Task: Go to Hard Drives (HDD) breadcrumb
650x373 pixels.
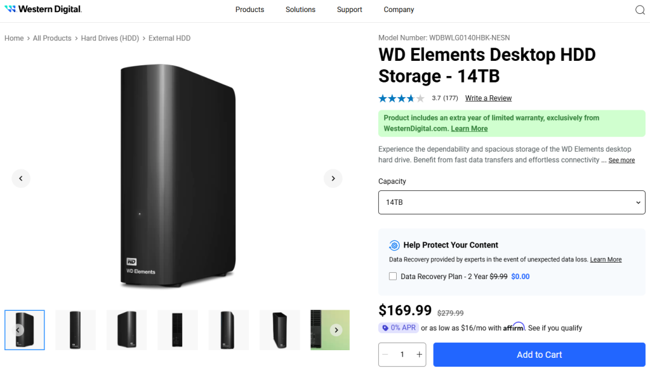Action: pos(110,38)
